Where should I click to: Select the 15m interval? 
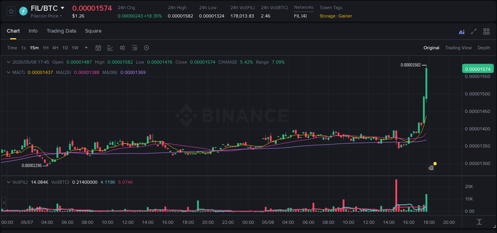[34, 48]
